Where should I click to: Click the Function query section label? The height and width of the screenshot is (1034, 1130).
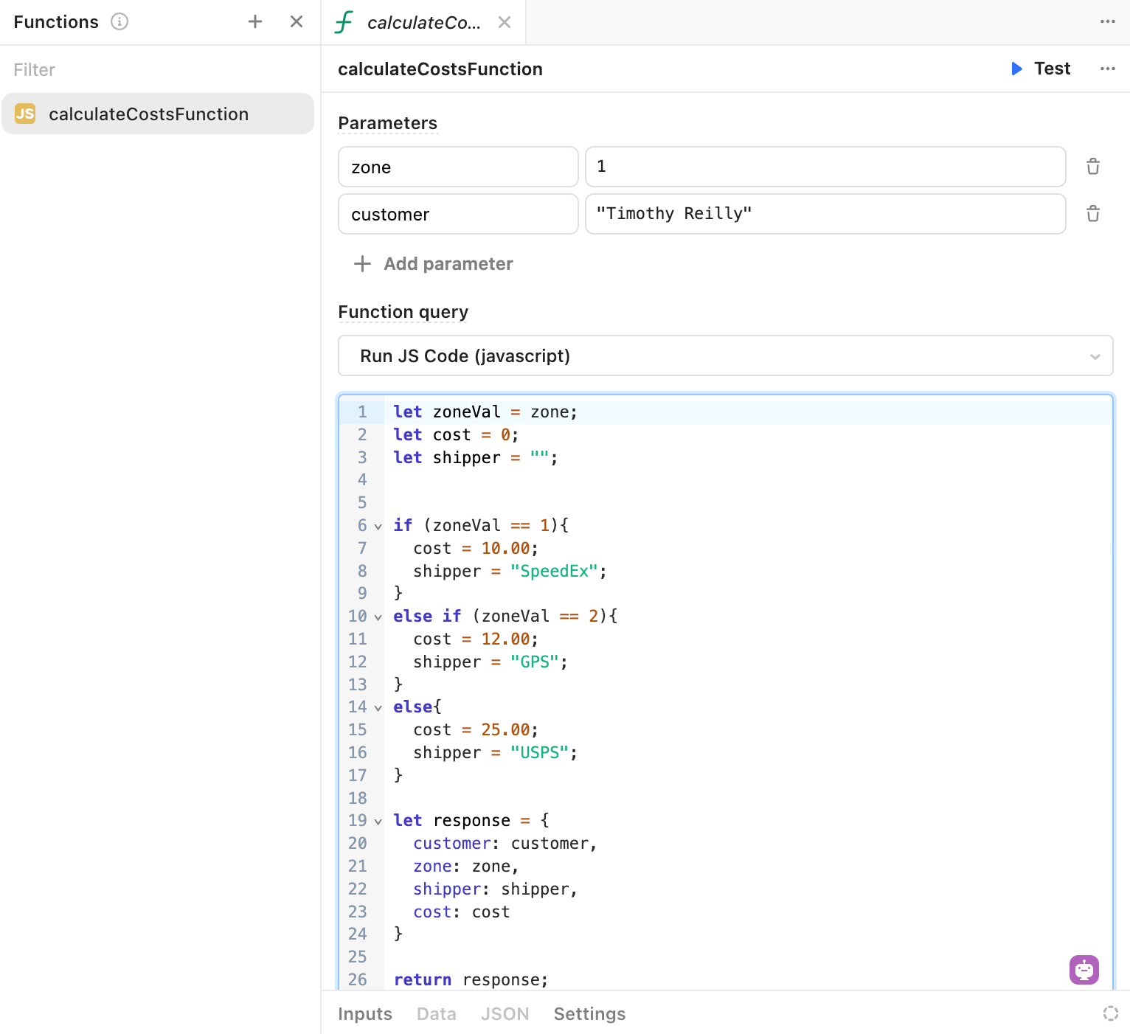403,312
